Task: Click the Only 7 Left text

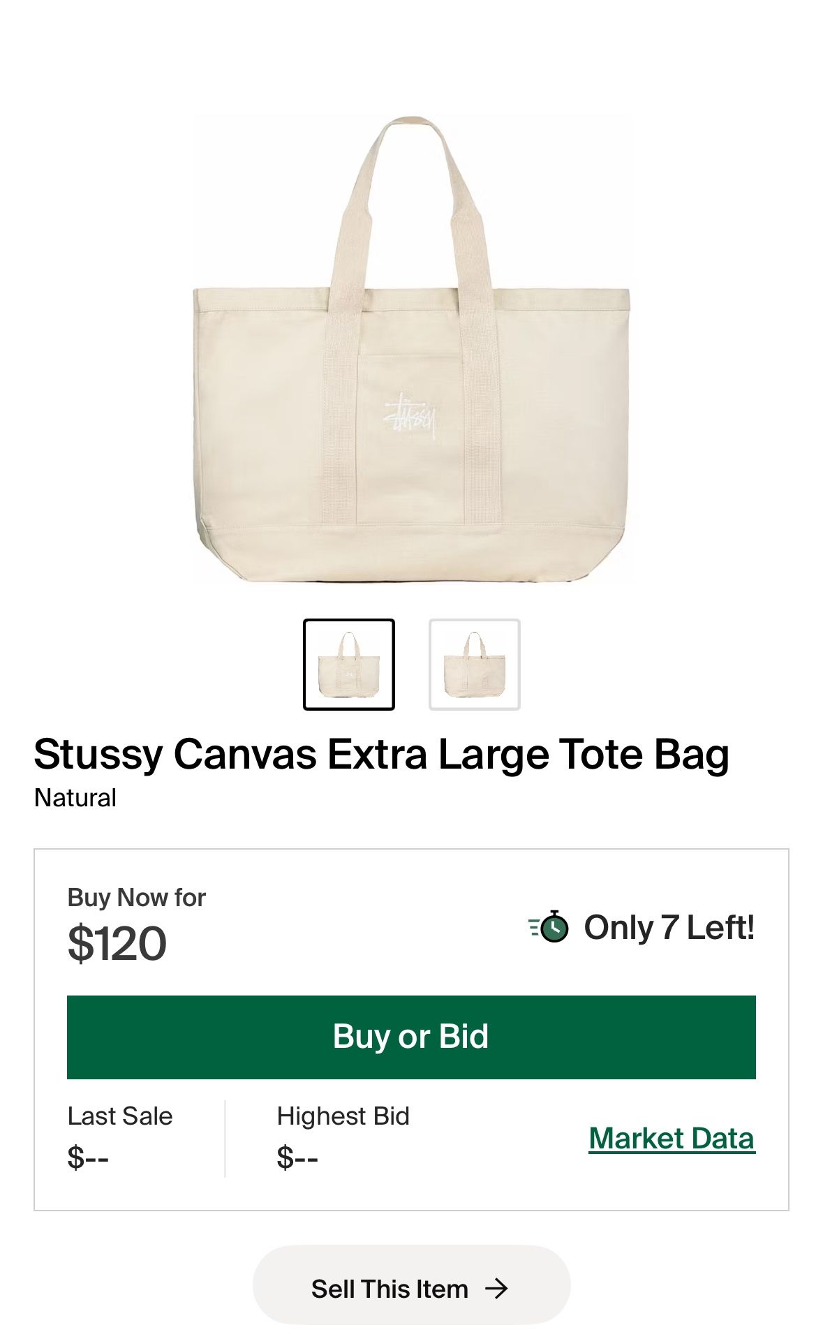Action: (669, 927)
